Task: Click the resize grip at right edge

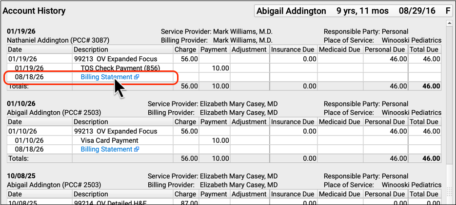Action: (x=449, y=191)
